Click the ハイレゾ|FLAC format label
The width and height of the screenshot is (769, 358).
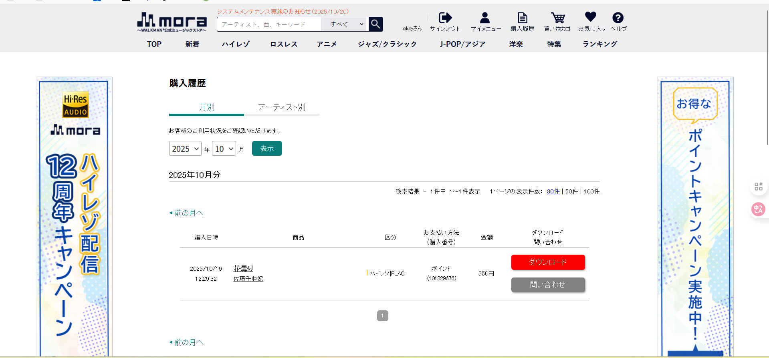(387, 274)
